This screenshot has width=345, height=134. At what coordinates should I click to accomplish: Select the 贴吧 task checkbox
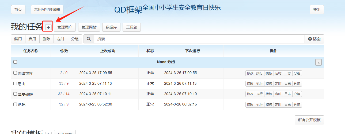[x=15, y=105]
